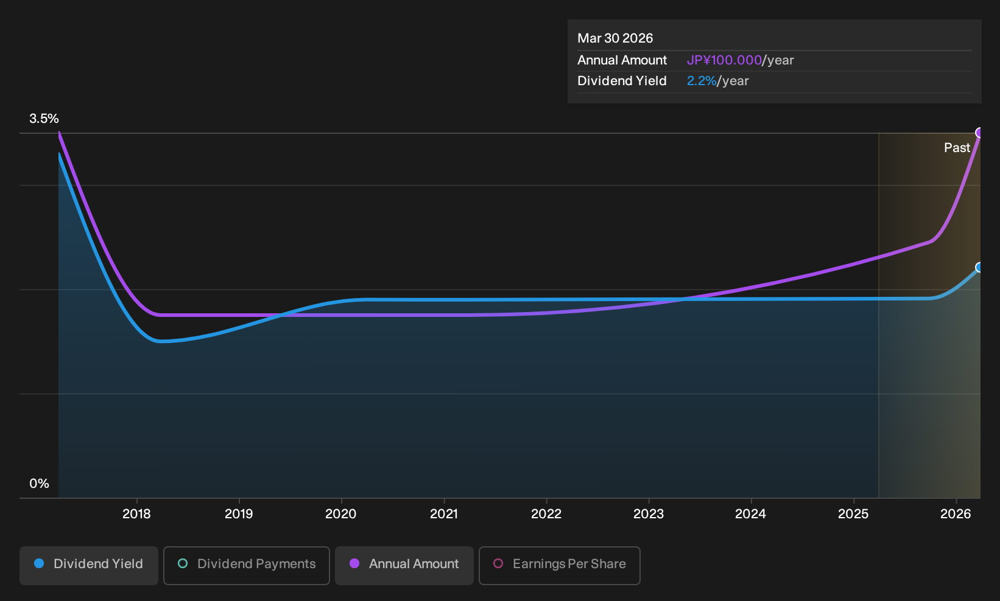Viewport: 1000px width, 601px height.
Task: Click the 2.2%/year yield value
Action: pyautogui.click(x=717, y=81)
